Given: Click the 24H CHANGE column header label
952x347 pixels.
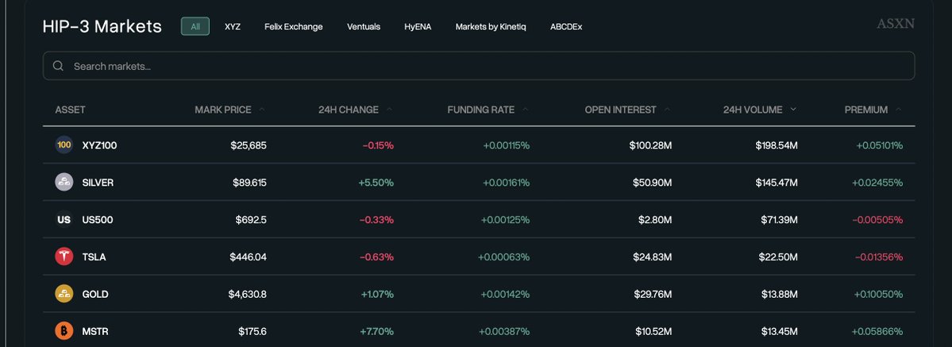Looking at the screenshot, I should pyautogui.click(x=349, y=110).
